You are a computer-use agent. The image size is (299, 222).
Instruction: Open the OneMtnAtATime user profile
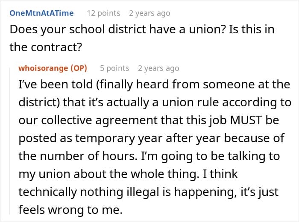pos(41,13)
